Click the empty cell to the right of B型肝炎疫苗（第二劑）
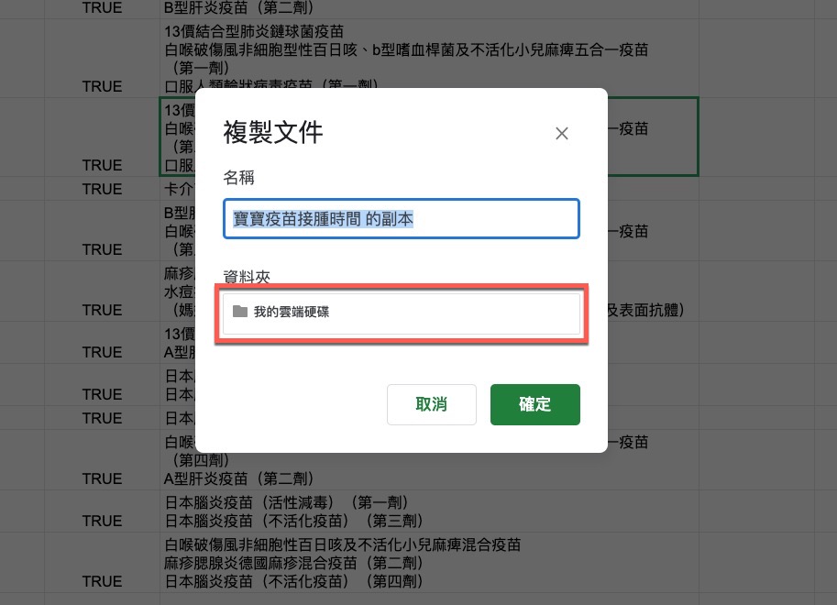The image size is (837, 605). (x=756, y=9)
